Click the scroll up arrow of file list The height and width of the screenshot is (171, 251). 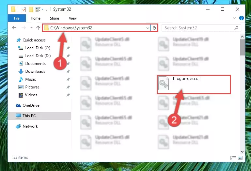pos(243,37)
